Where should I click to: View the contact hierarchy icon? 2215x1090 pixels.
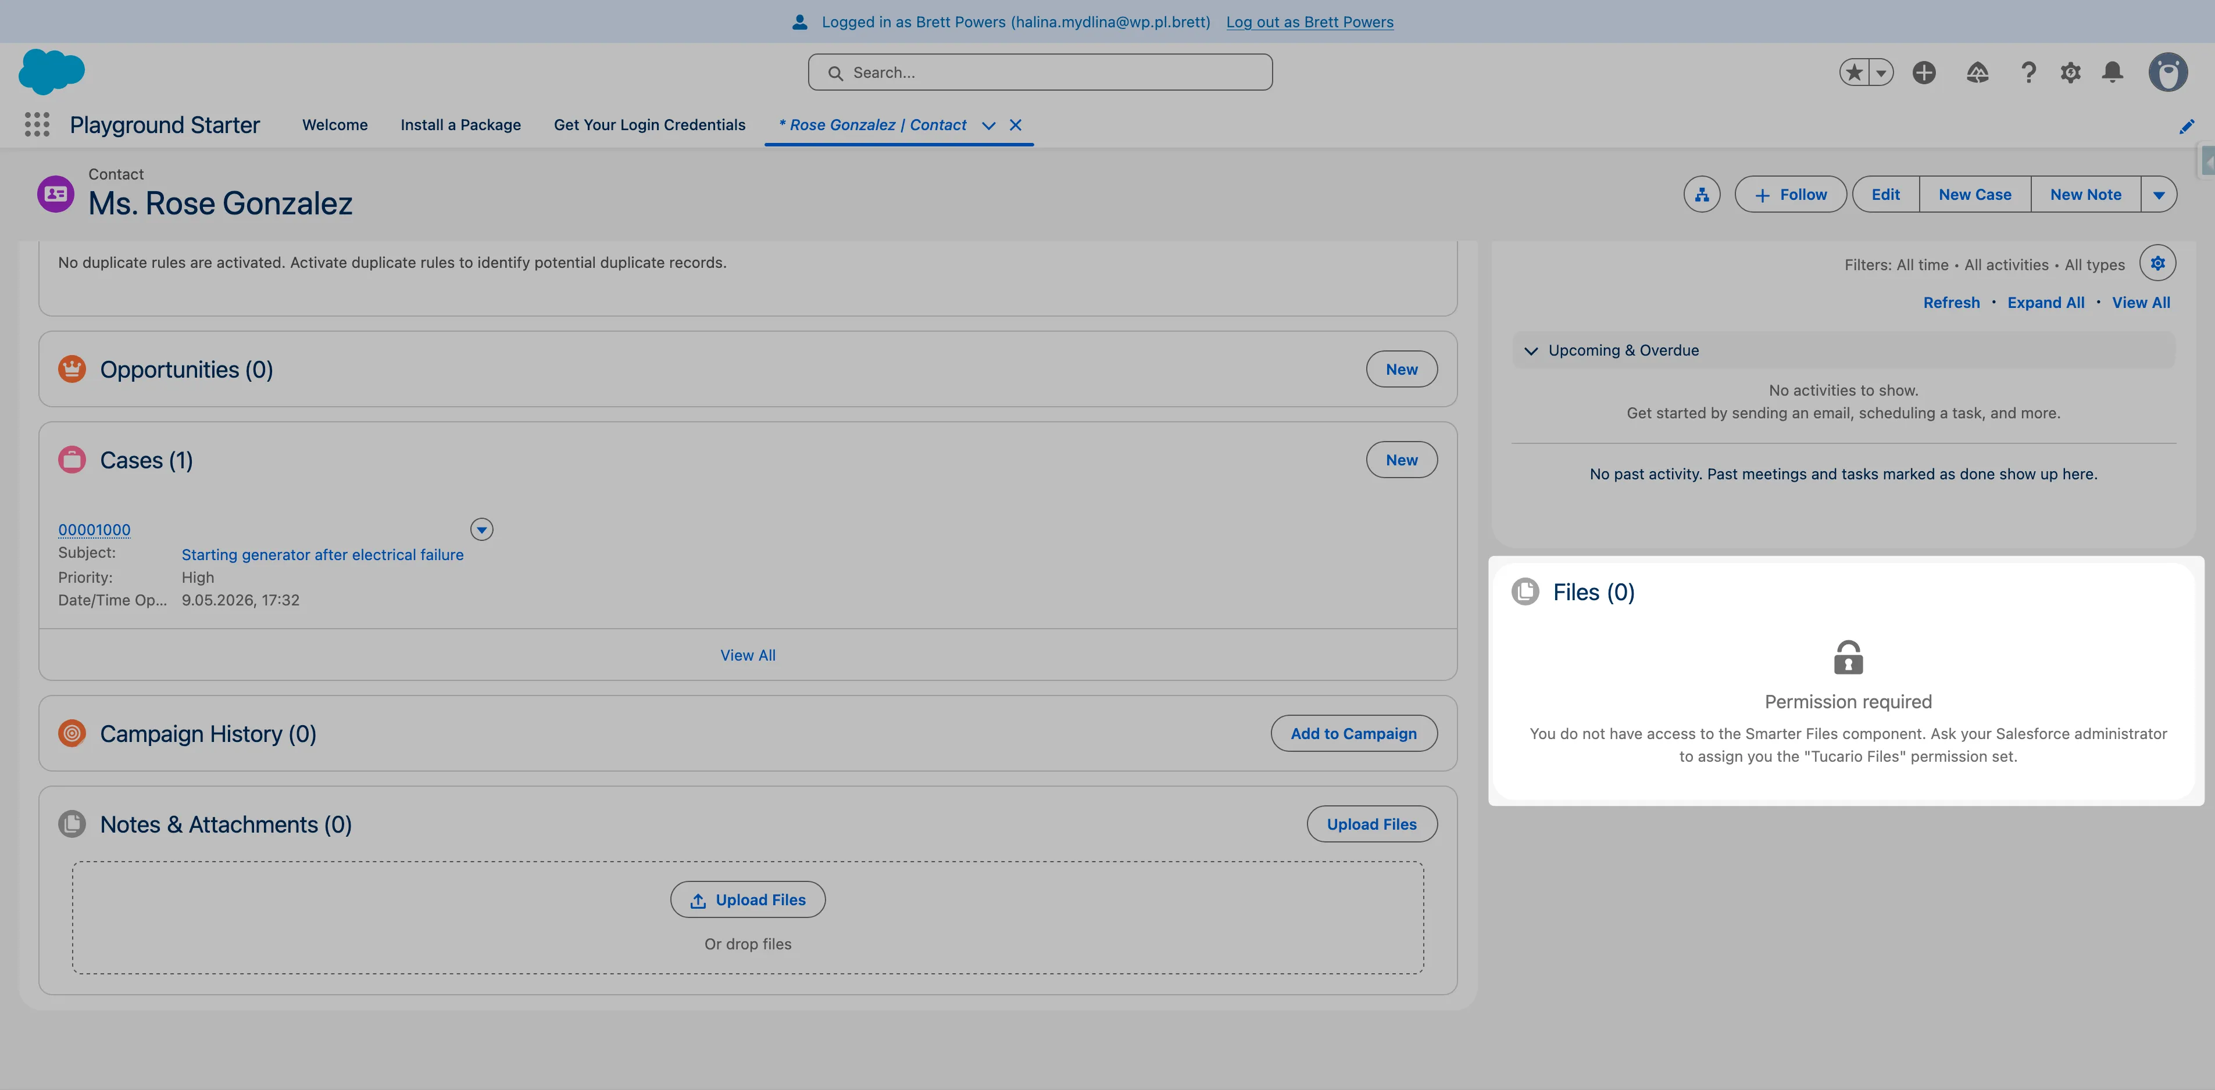(x=1702, y=194)
